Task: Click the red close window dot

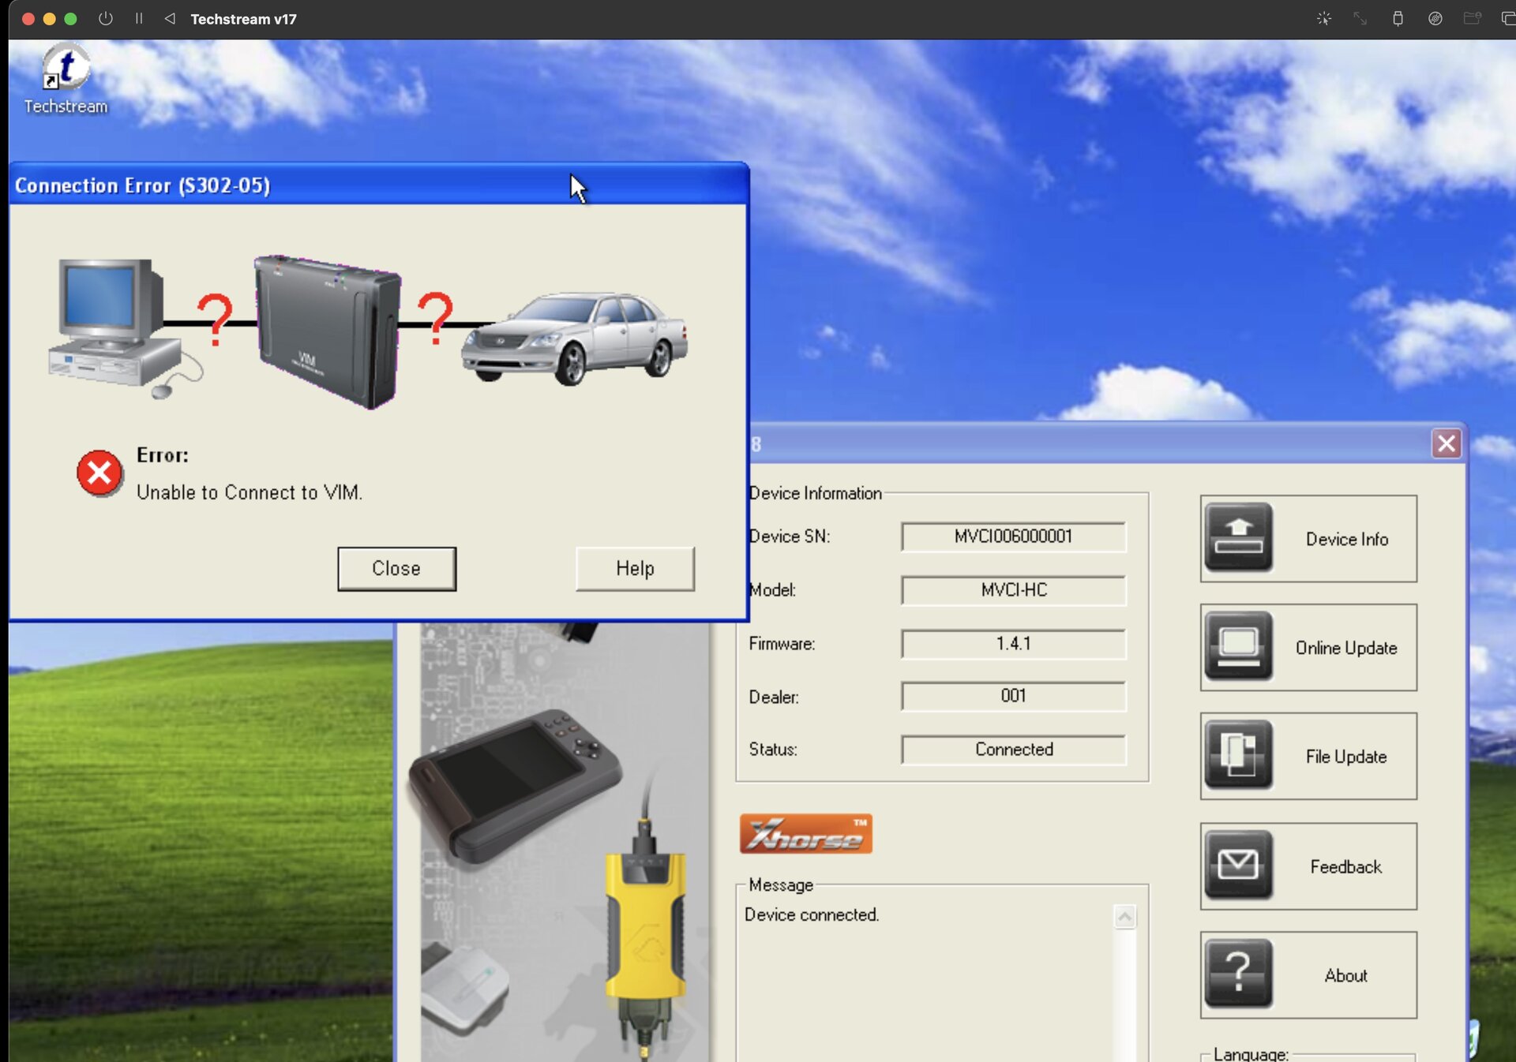Action: [28, 19]
